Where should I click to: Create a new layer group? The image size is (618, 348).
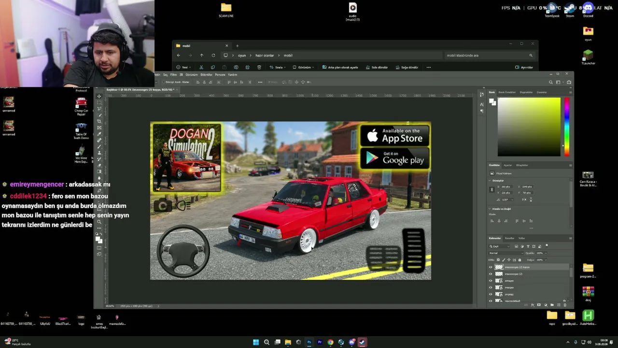[552, 305]
